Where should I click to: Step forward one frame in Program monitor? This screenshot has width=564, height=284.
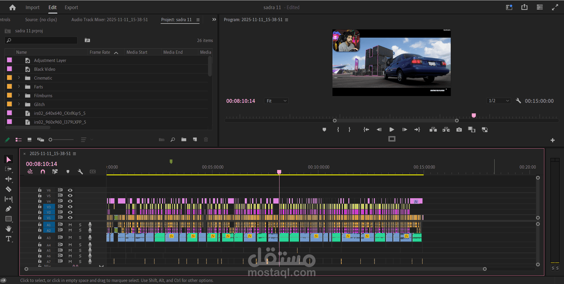(x=405, y=130)
